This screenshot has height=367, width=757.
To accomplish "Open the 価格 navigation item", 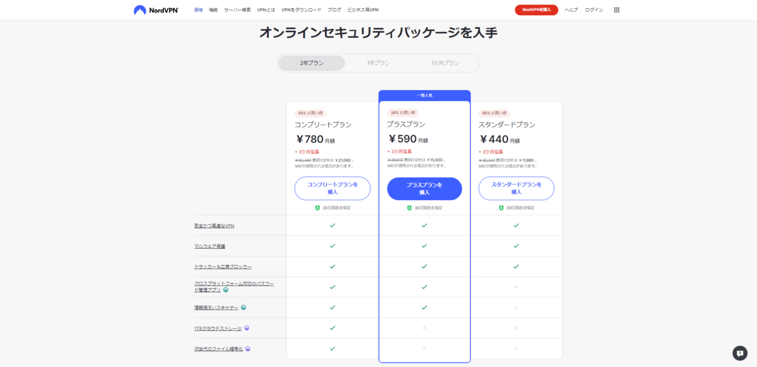I will 199,10.
